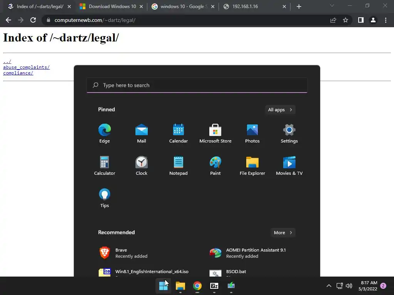Switch to windows 10 - Google Search tab
The height and width of the screenshot is (295, 394).
point(184,7)
